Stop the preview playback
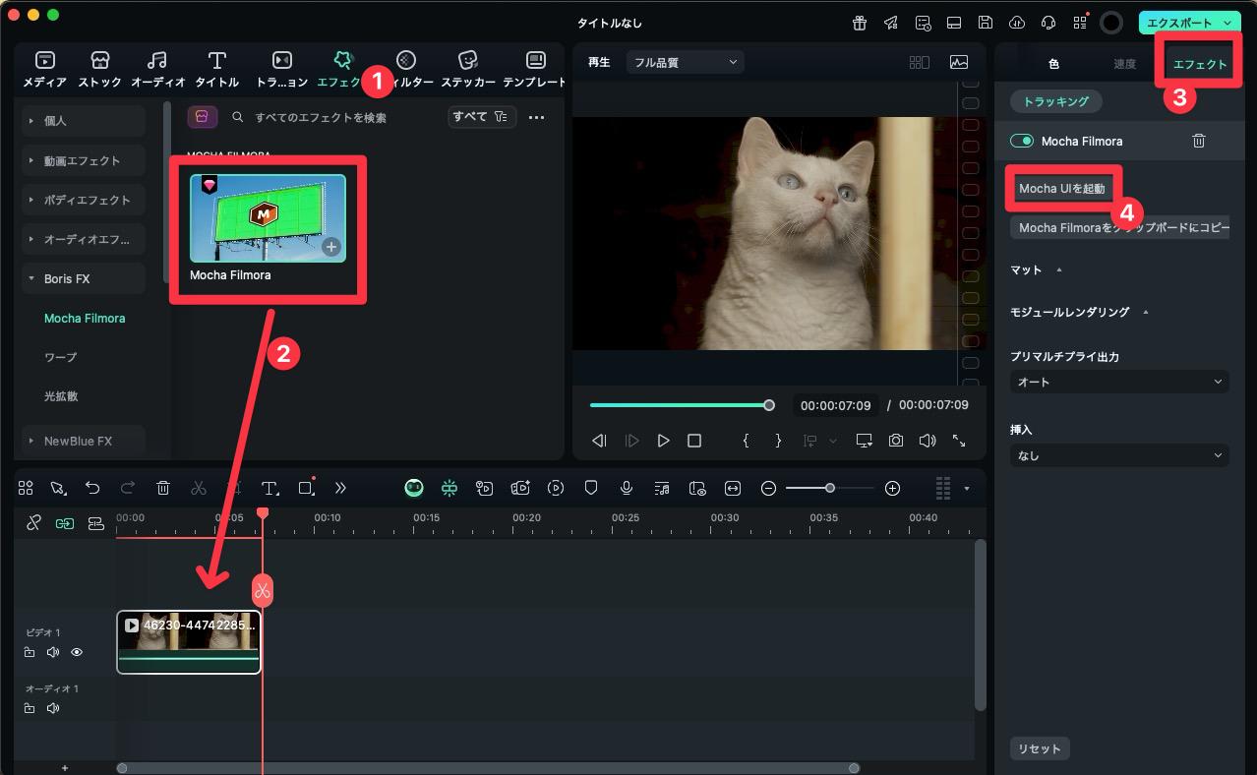Screen dimensions: 1257x775 pos(694,441)
